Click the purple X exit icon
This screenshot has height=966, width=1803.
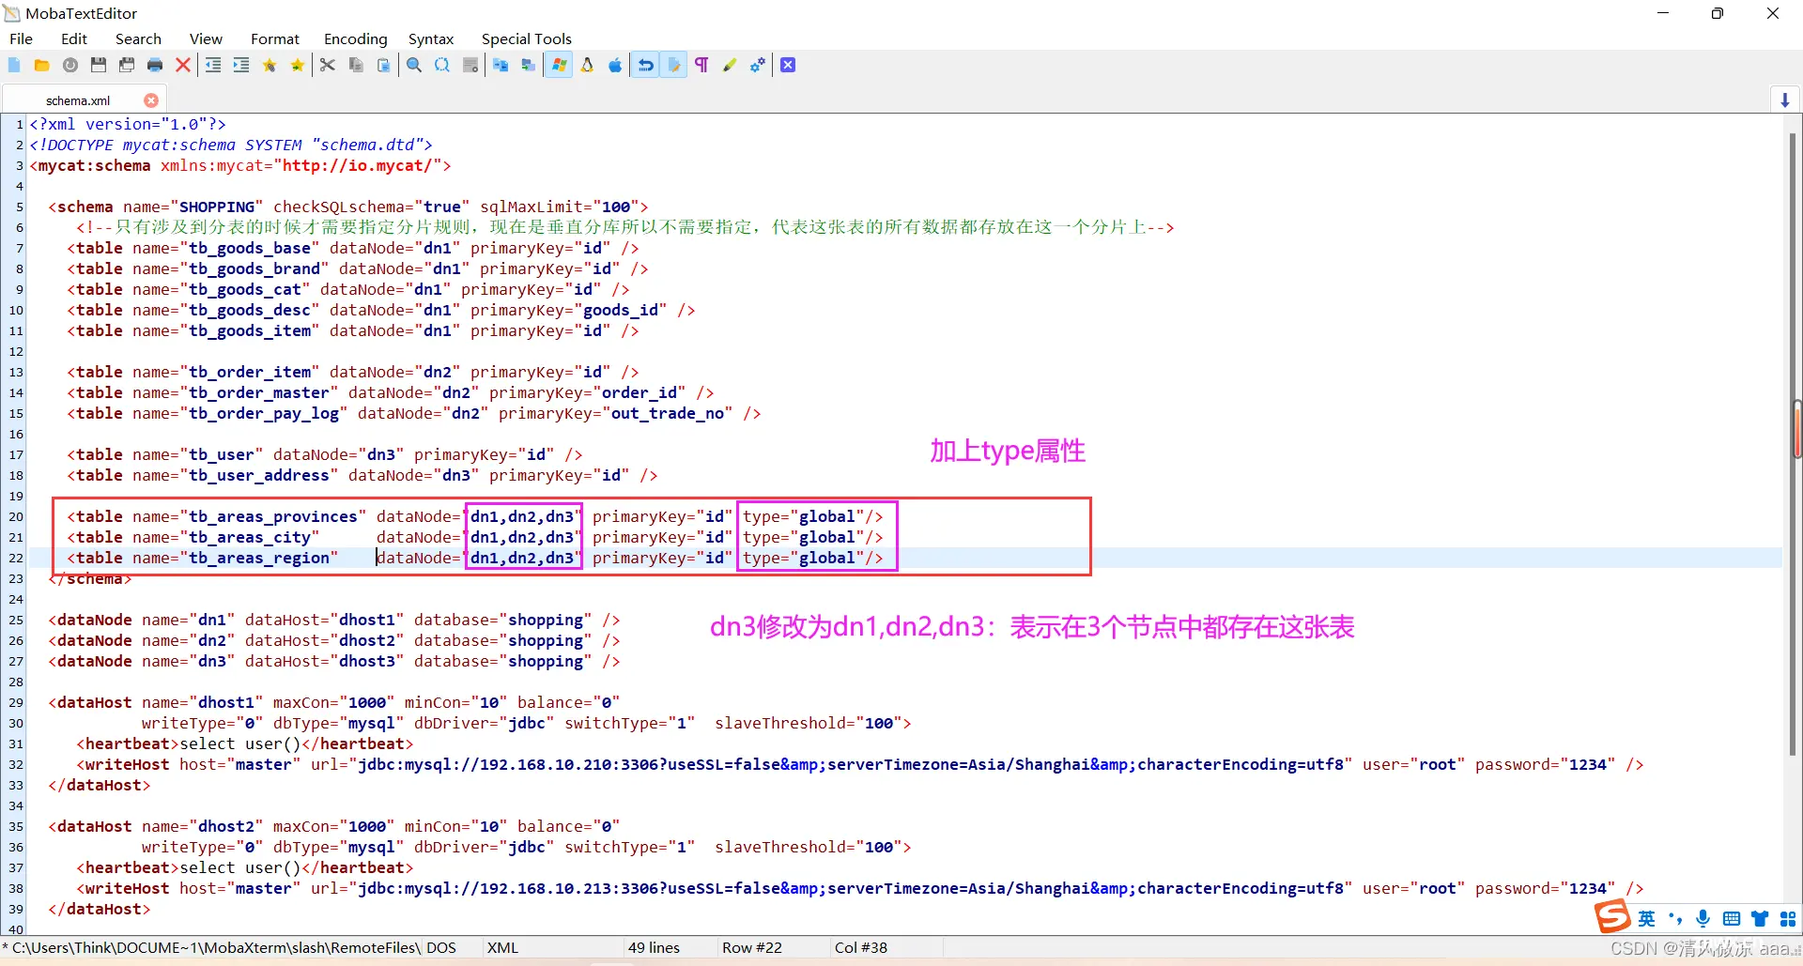789,65
